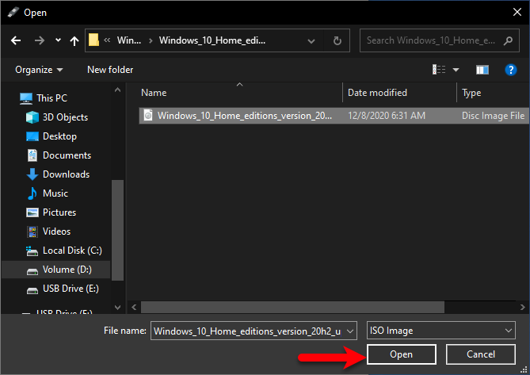Click the folder icon in address bar
530x375 pixels.
pos(93,40)
